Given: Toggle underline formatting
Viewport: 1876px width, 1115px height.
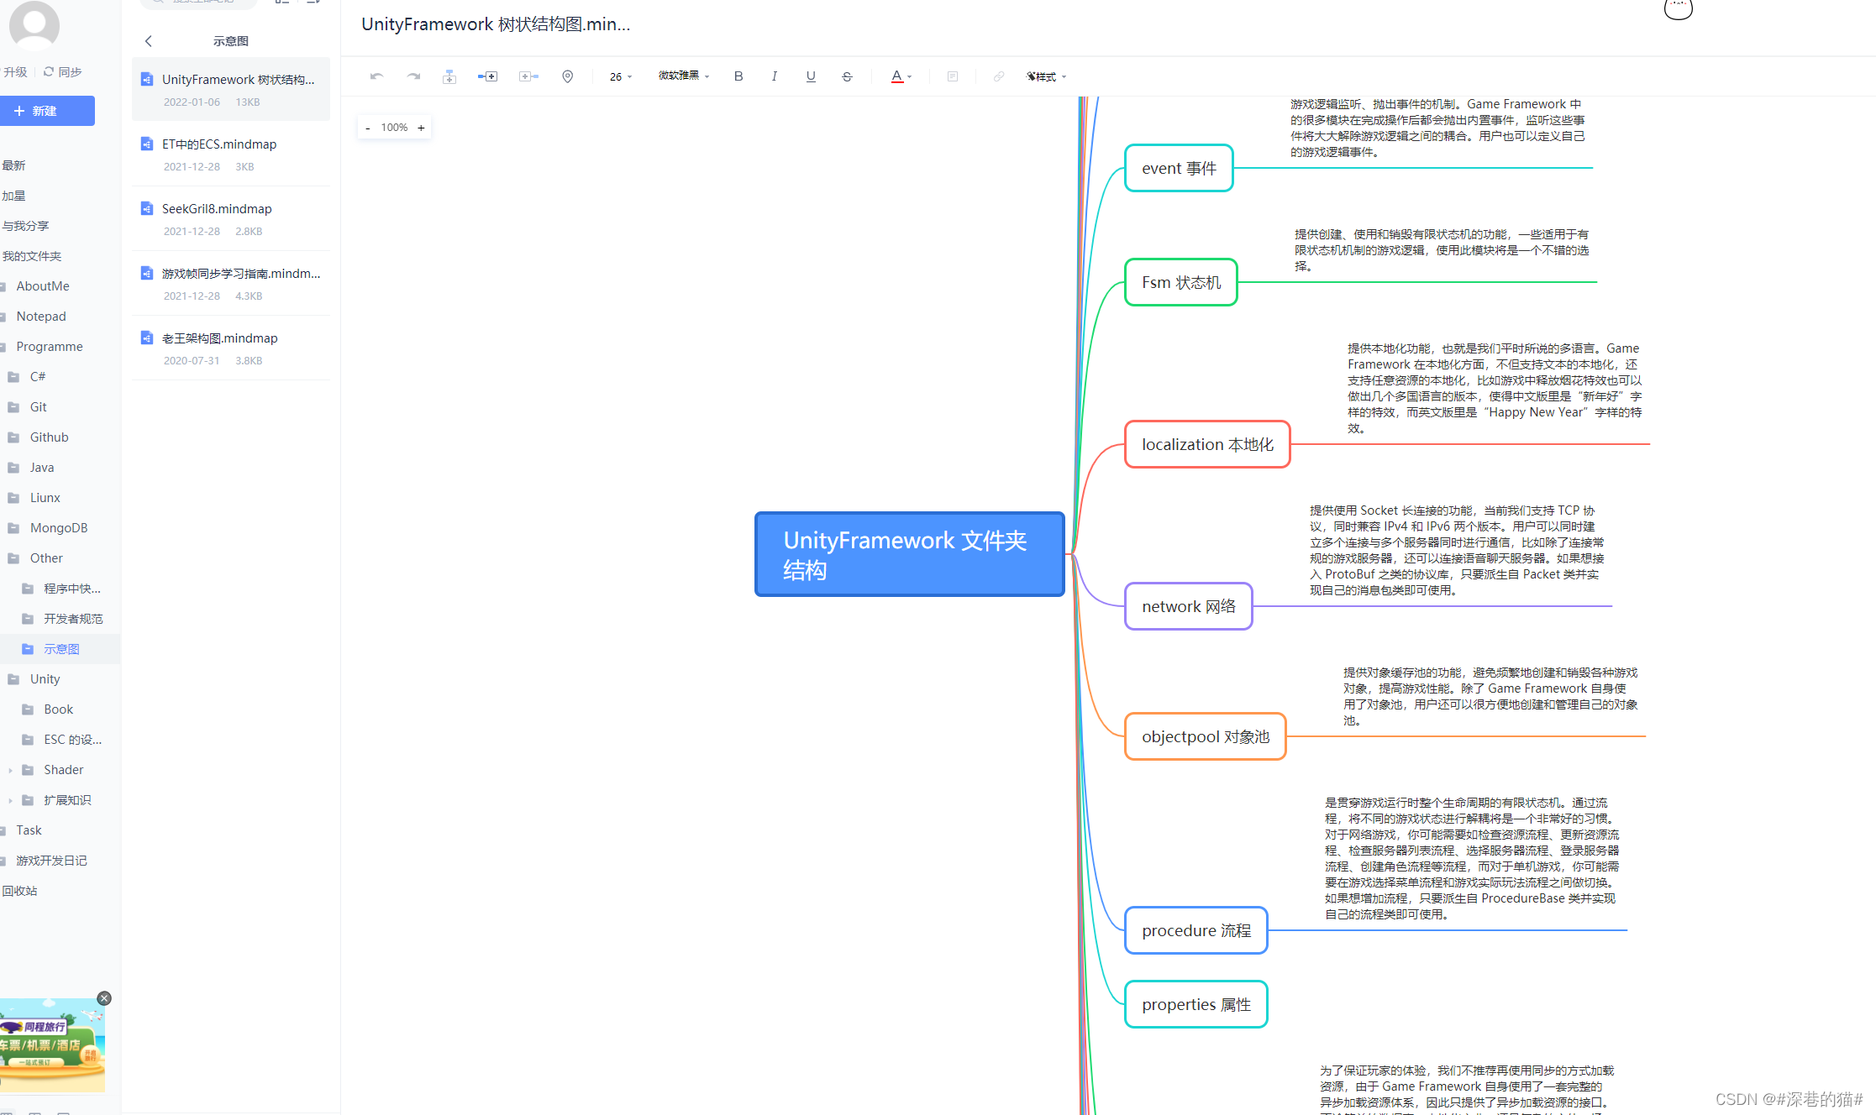Looking at the screenshot, I should [811, 76].
